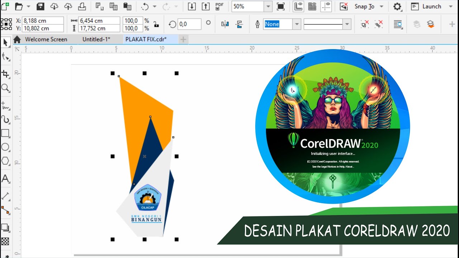Open the line style dropdown
Screen dimensions: 459x258
pyautogui.click(x=346, y=24)
